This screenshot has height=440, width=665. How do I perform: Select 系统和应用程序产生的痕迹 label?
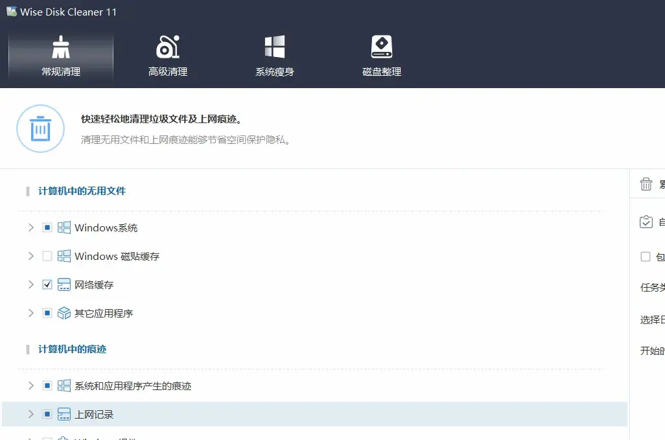[x=133, y=386]
